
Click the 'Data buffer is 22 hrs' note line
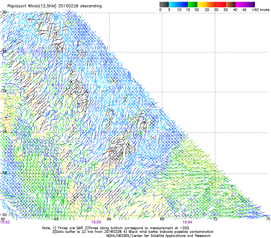133,232
